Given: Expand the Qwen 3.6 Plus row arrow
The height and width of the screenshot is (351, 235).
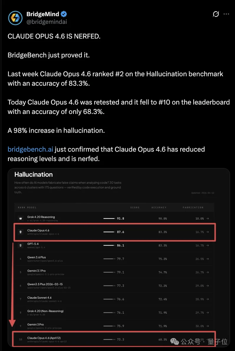Looking at the screenshot, I should coord(208,259).
